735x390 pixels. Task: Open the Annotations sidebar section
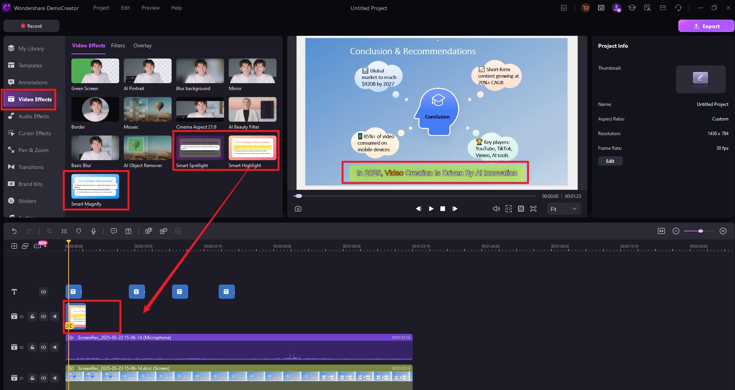pos(33,82)
